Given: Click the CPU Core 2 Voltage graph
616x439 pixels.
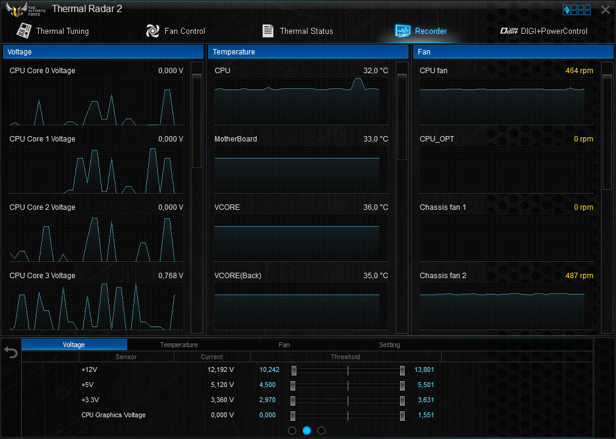Looking at the screenshot, I should tap(96, 238).
